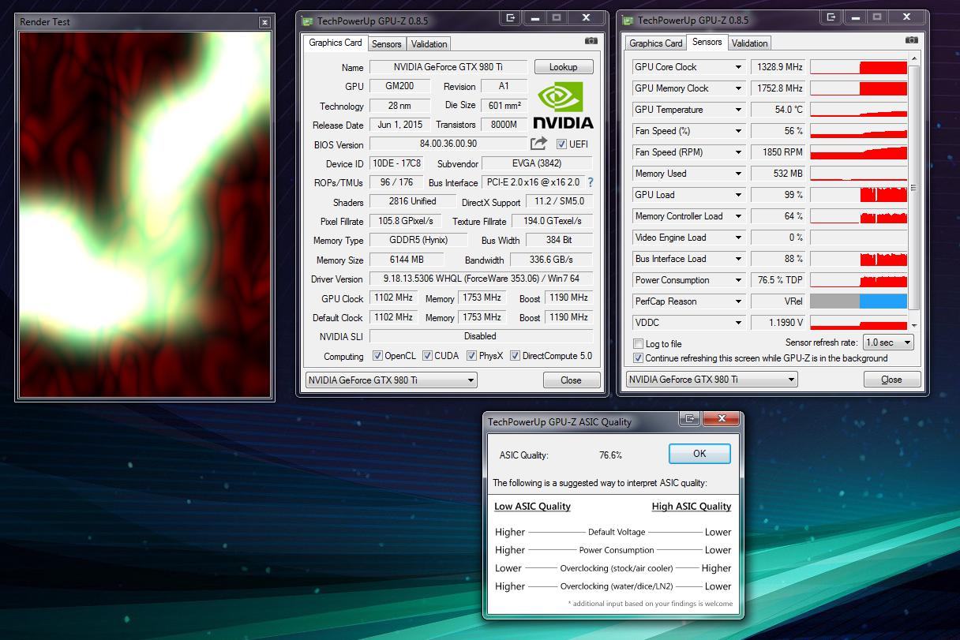Image resolution: width=960 pixels, height=640 pixels.
Task: Click the title bar extra button in Sensors window
Action: (831, 17)
